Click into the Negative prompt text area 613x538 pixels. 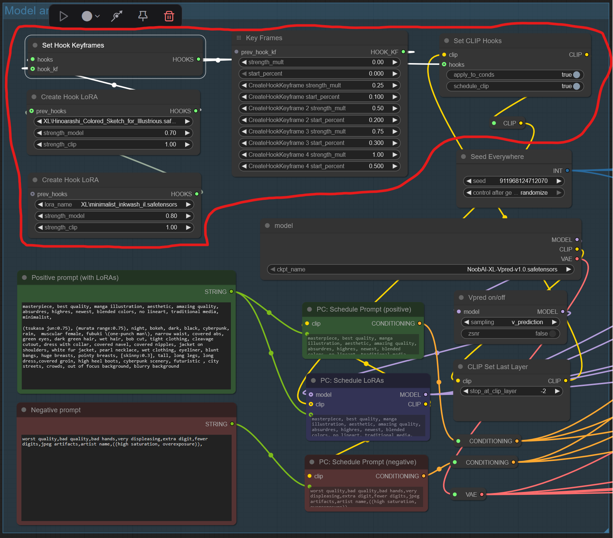point(126,478)
